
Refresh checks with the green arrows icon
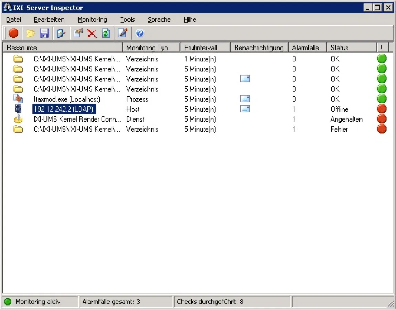(x=105, y=33)
